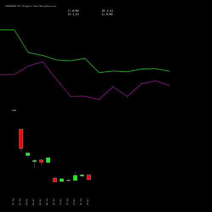Click the close value C: 0.90
The image size is (212, 212).
pyautogui.click(x=73, y=11)
